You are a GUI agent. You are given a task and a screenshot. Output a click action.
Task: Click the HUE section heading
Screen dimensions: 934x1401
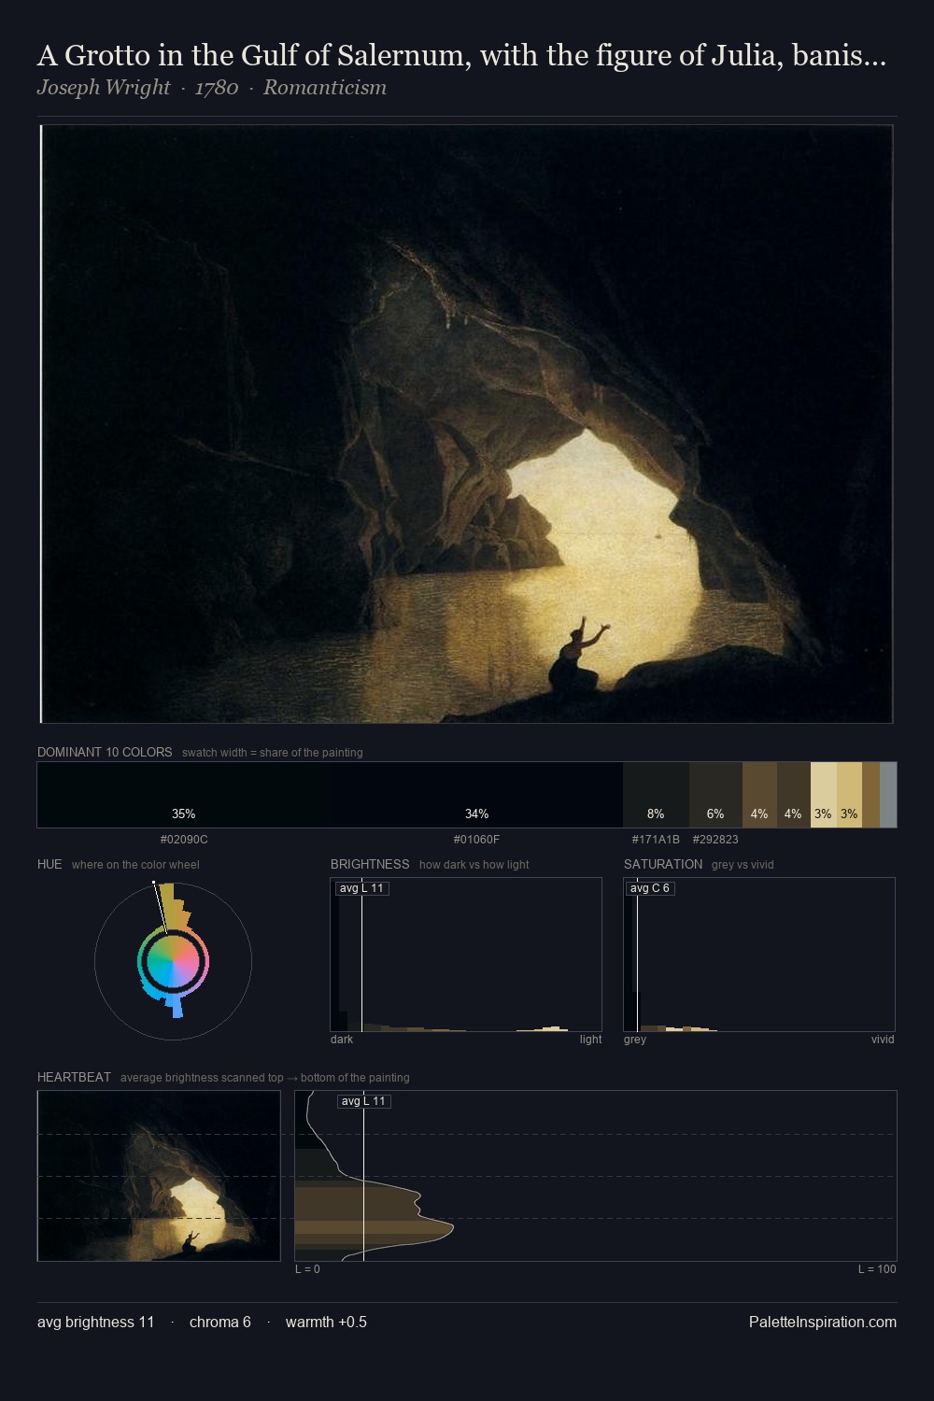coord(50,864)
